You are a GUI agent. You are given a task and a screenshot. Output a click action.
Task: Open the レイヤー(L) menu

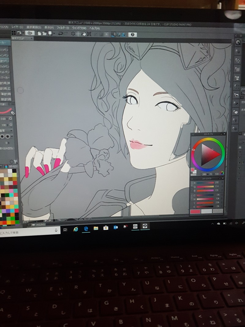pos(17,27)
